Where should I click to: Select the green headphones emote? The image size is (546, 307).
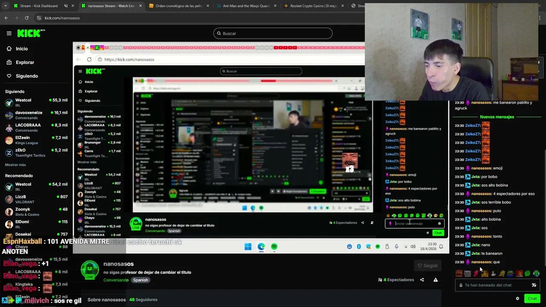pos(536,273)
